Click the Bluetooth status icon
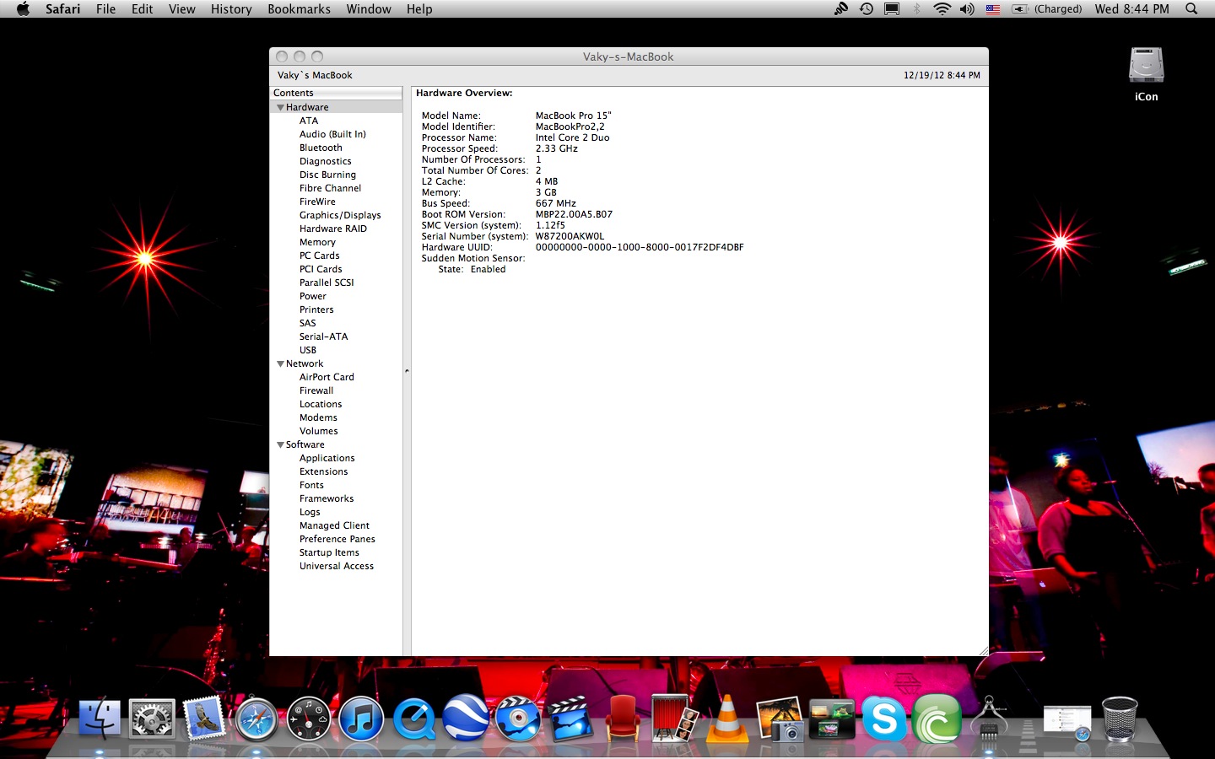The image size is (1215, 759). click(917, 9)
